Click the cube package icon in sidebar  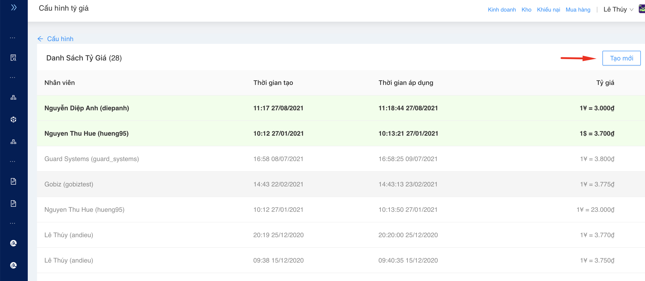coord(13,120)
